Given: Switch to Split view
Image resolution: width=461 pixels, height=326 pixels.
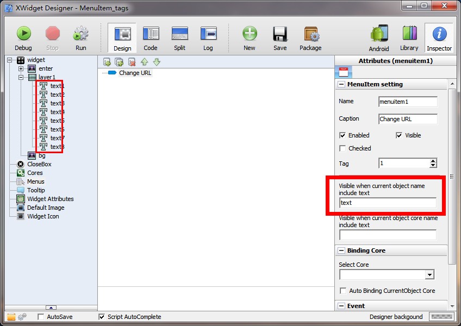Looking at the screenshot, I should pyautogui.click(x=179, y=38).
